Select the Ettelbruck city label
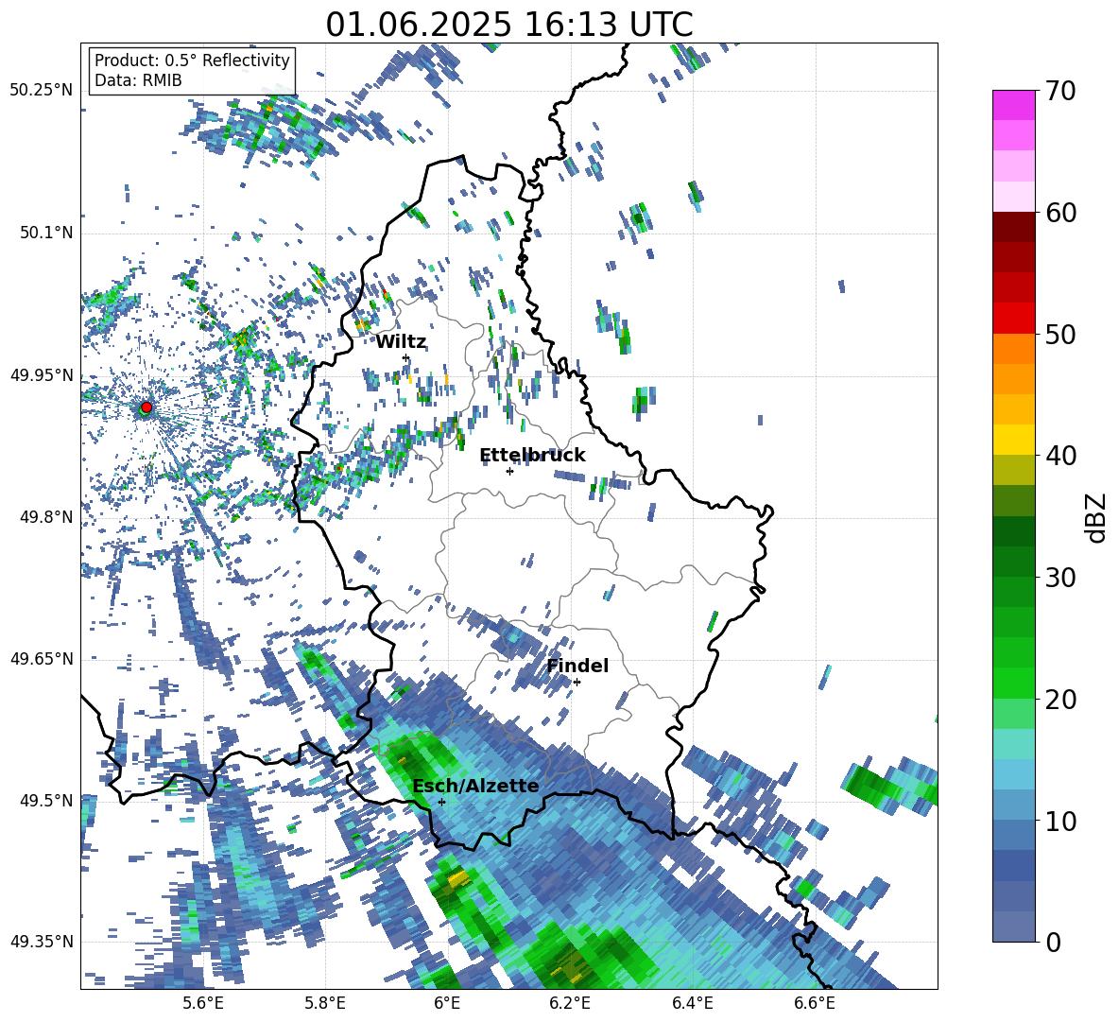The image size is (1119, 1022). click(532, 456)
